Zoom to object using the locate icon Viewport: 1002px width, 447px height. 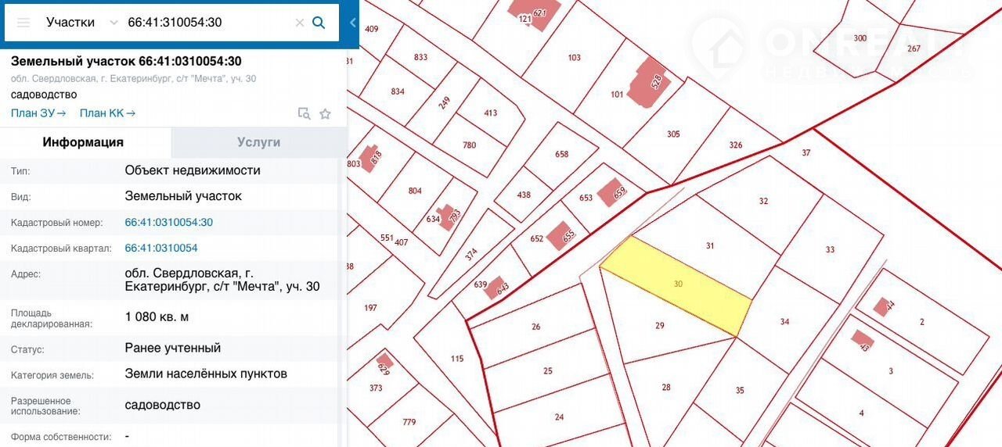pyautogui.click(x=304, y=113)
